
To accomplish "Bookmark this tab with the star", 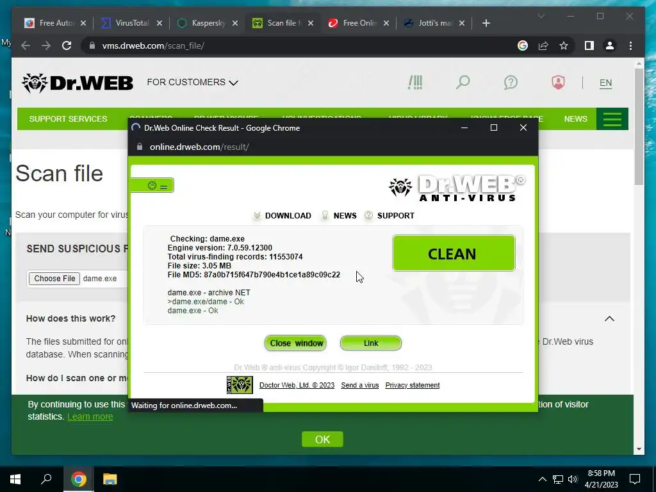I will pyautogui.click(x=564, y=45).
